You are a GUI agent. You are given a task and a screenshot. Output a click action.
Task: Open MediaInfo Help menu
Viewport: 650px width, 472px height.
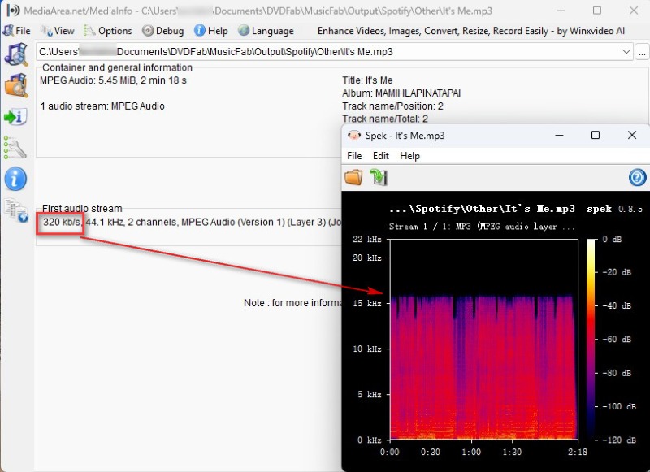coord(211,31)
